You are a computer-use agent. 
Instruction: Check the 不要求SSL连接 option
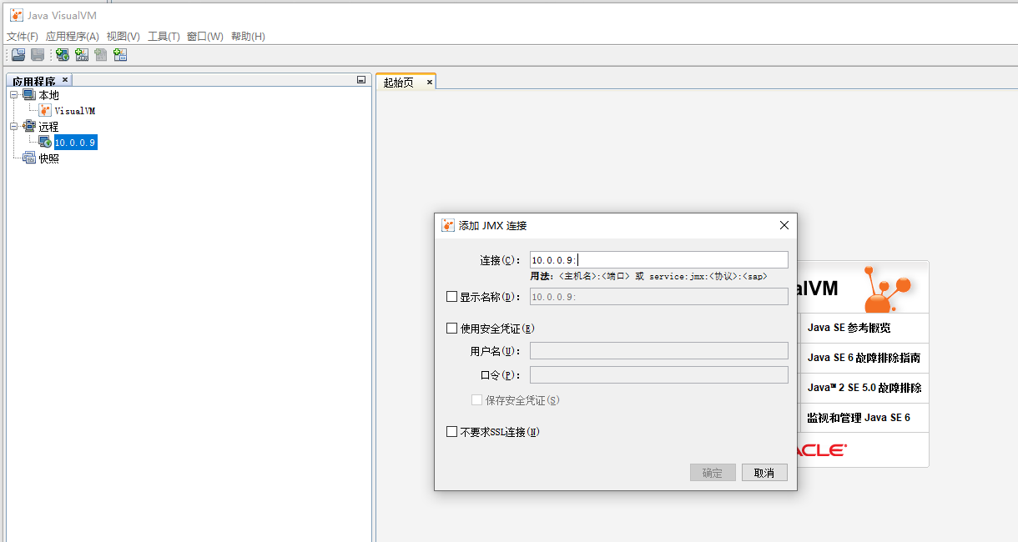point(451,431)
